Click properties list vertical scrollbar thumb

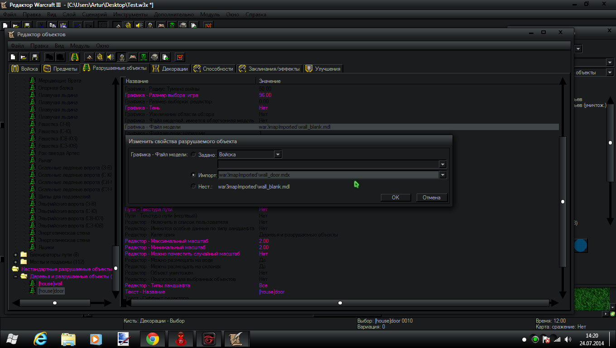563,202
